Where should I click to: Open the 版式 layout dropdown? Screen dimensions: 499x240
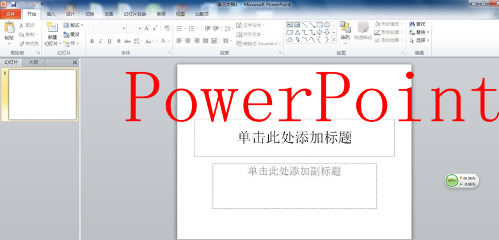(x=73, y=25)
